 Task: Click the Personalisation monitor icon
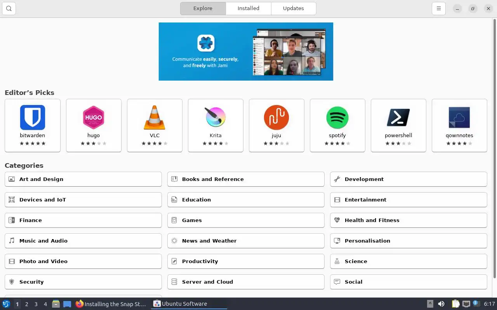pyautogui.click(x=337, y=241)
